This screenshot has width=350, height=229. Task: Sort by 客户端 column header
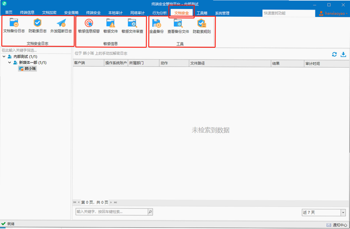(89, 63)
